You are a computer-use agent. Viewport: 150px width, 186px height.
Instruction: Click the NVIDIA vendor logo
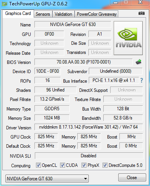pyautogui.click(x=128, y=38)
